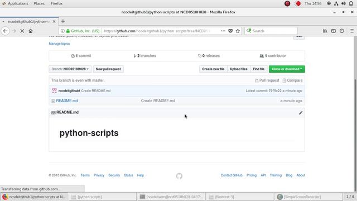Click the Find file button

click(x=258, y=69)
